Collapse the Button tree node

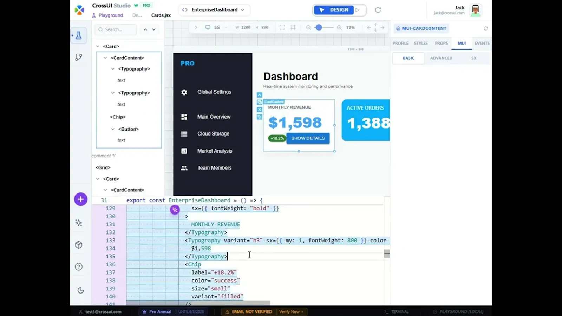coord(113,129)
